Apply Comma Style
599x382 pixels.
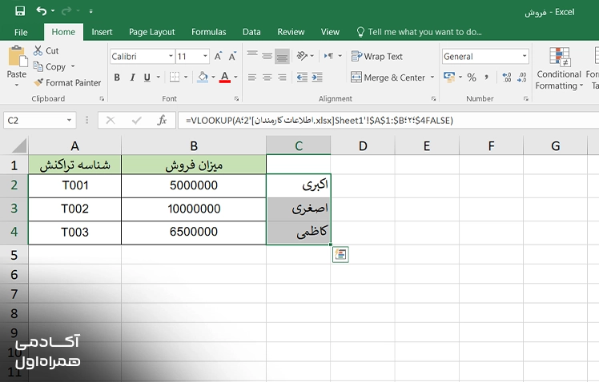pos(486,78)
